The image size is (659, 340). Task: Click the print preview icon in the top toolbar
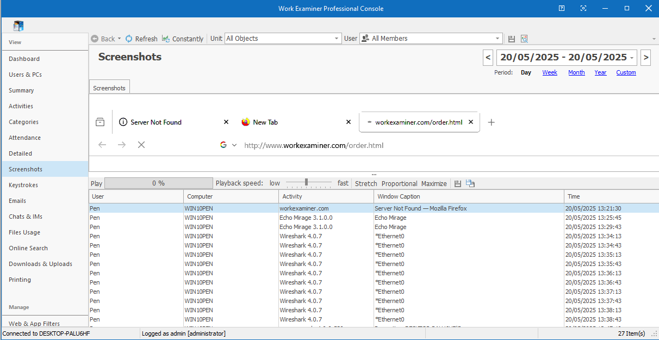click(524, 39)
